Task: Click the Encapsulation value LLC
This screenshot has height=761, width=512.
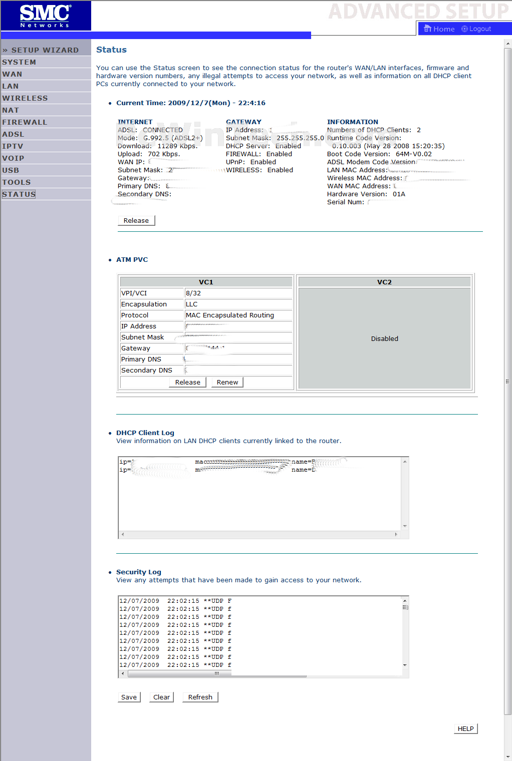Action: click(x=191, y=304)
